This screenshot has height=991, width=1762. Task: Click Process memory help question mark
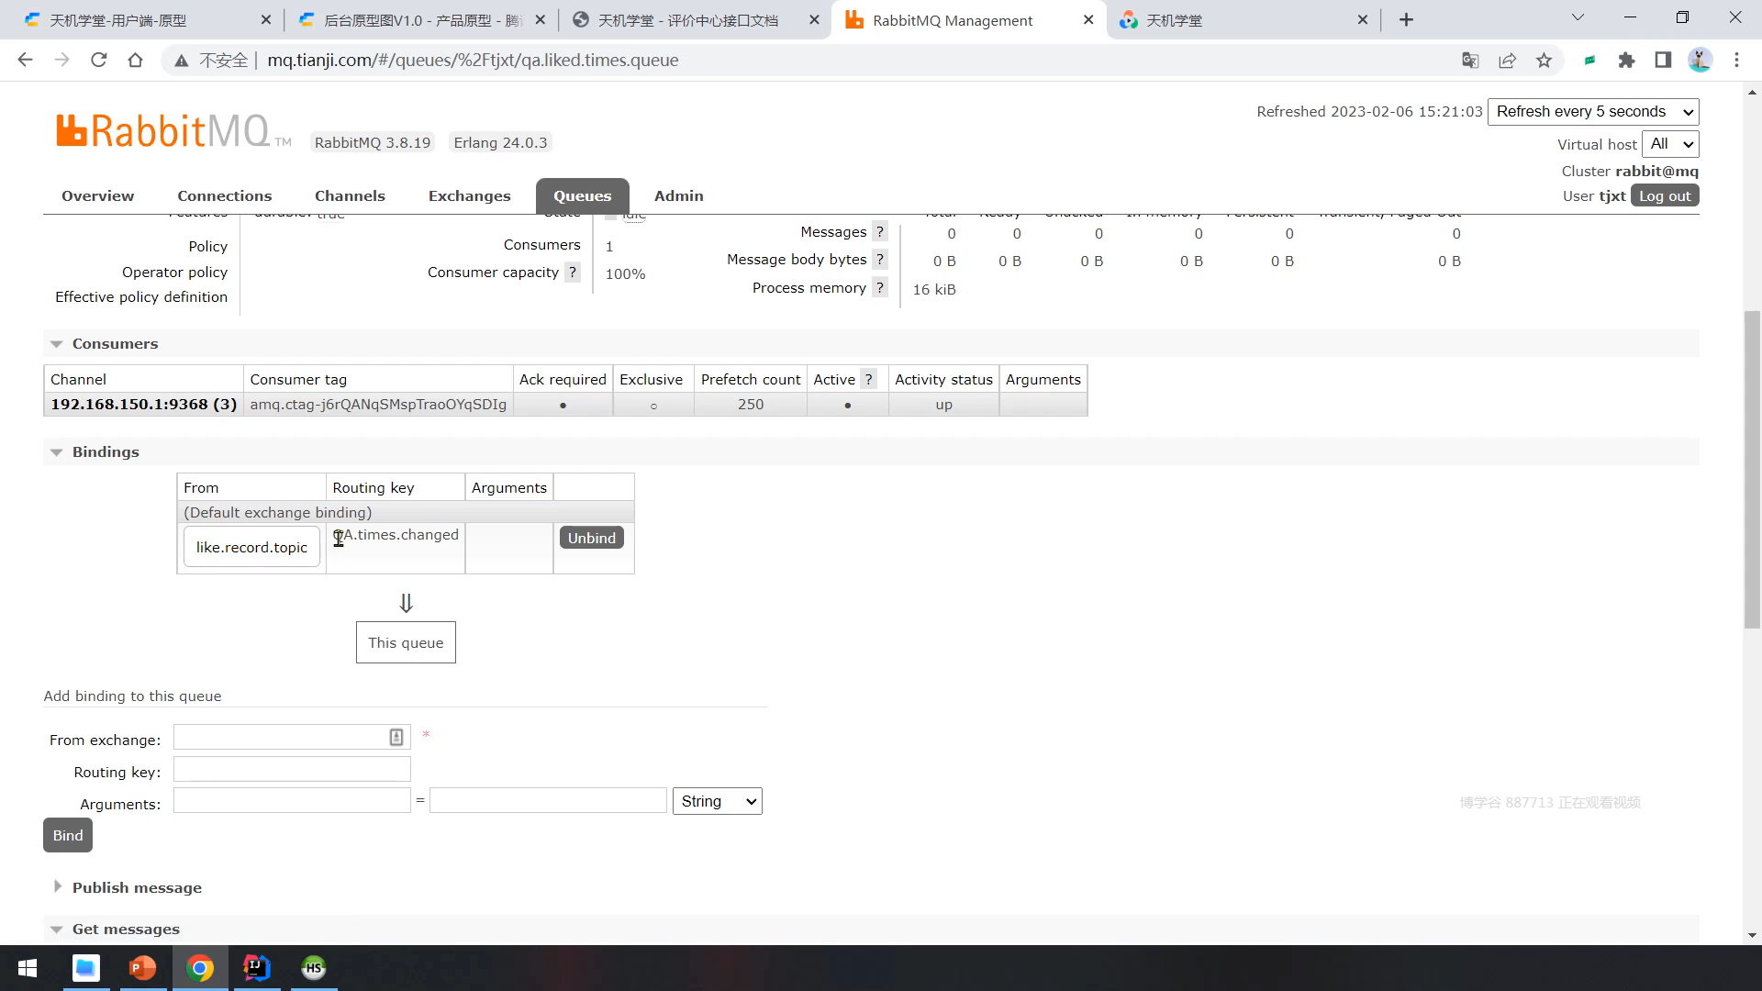pos(879,288)
